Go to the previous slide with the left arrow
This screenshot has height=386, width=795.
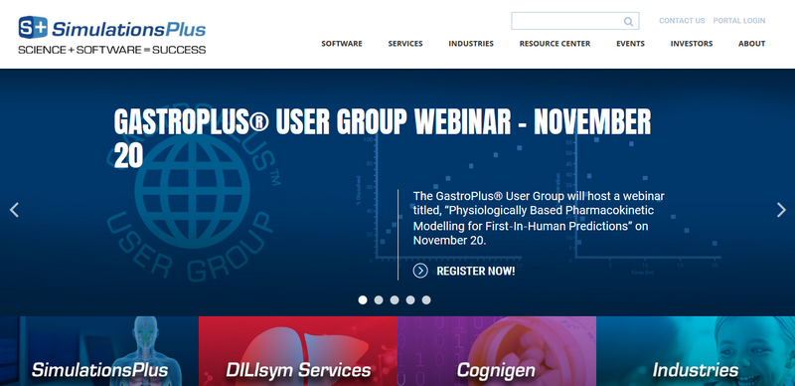(14, 210)
